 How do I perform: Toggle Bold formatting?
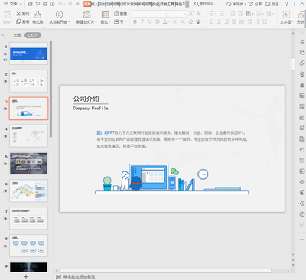tap(135, 21)
